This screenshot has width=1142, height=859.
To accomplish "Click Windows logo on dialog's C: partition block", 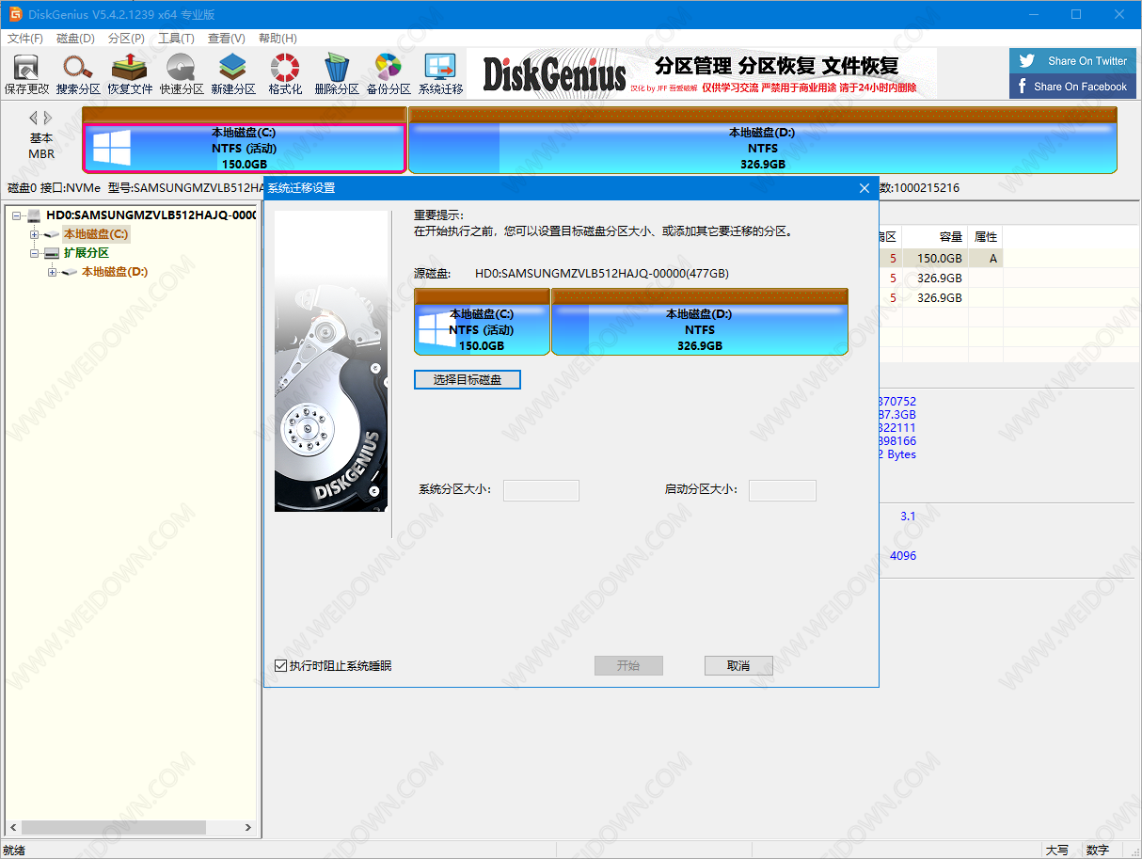I will pyautogui.click(x=436, y=330).
